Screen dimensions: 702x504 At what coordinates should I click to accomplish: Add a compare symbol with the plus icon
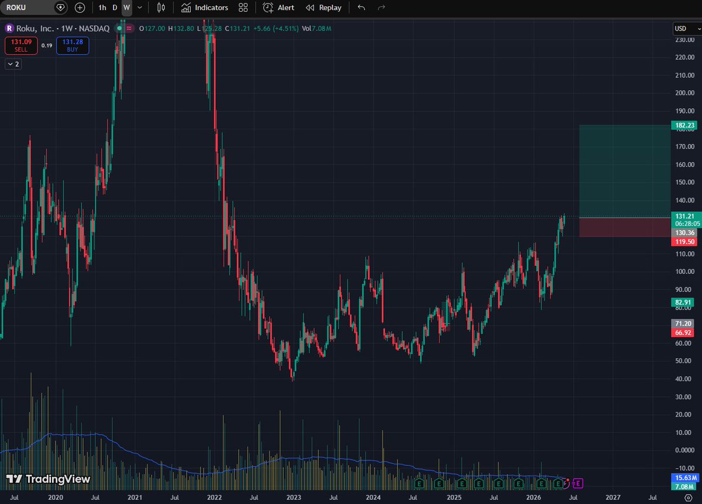point(80,8)
